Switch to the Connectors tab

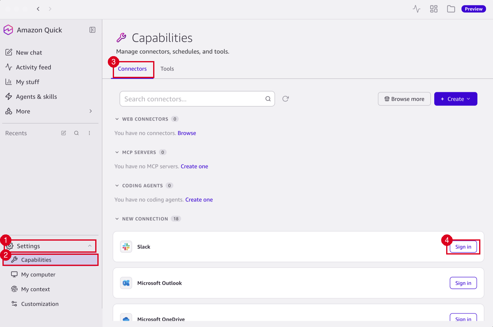click(x=132, y=69)
